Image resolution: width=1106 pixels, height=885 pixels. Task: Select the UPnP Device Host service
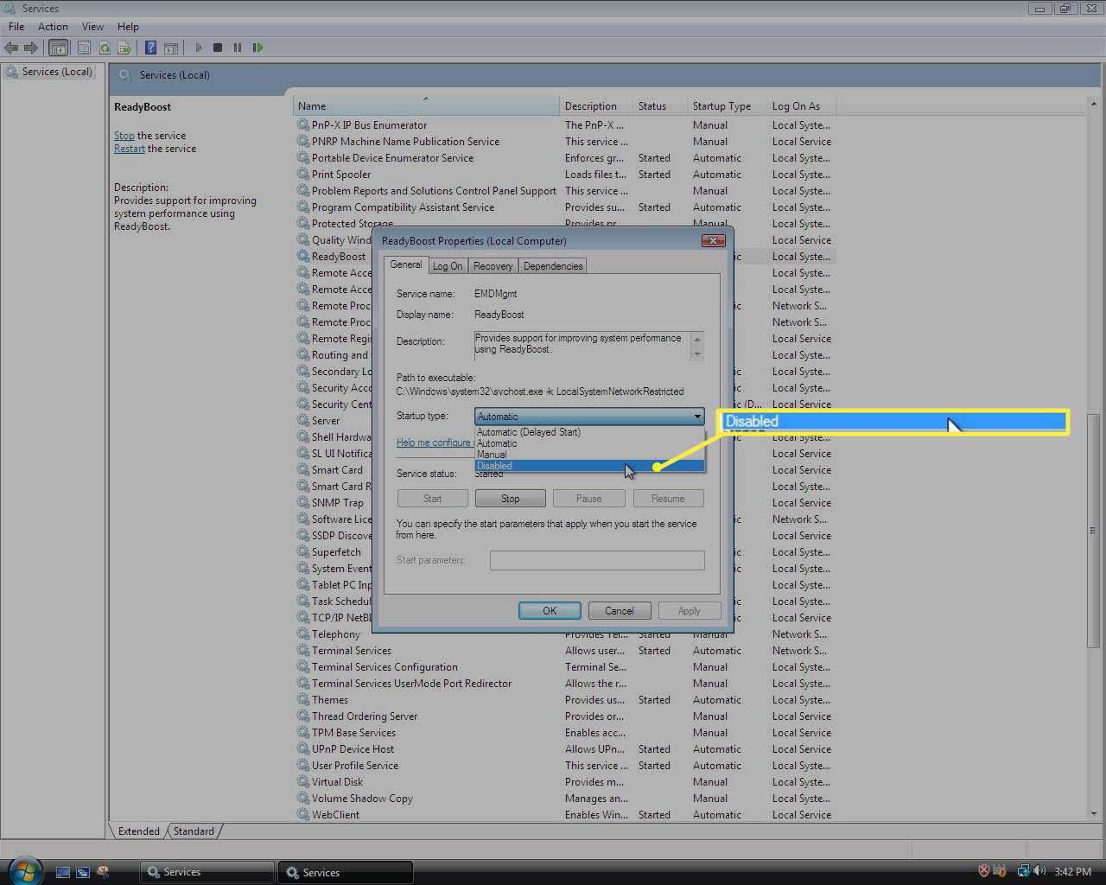tap(563, 749)
